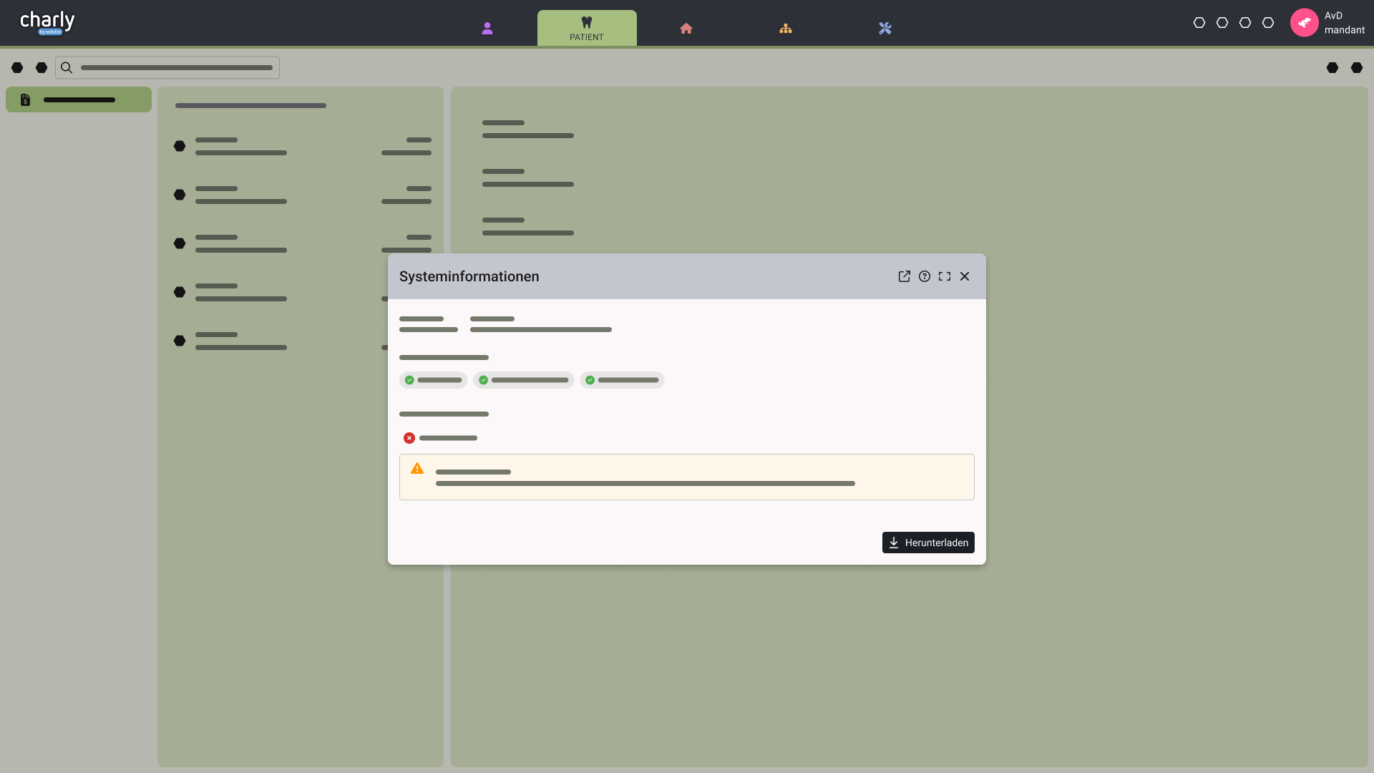Click the AvD mandant user label
This screenshot has width=1374, height=773.
coord(1344,23)
